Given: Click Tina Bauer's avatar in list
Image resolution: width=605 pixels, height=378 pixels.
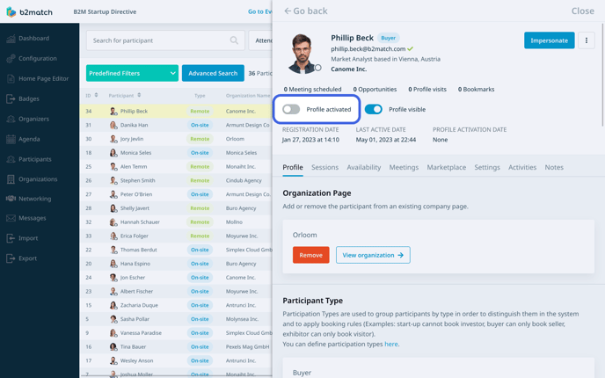Looking at the screenshot, I should click(113, 346).
